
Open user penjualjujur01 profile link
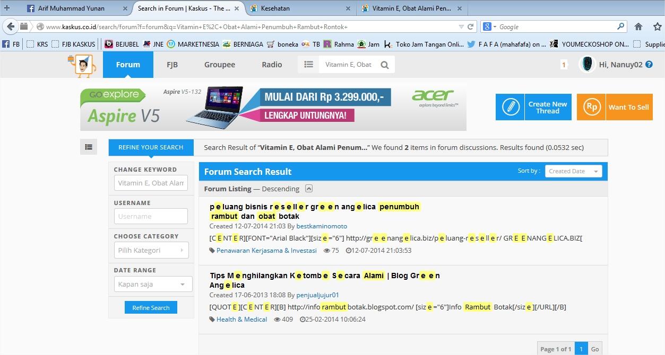317,295
